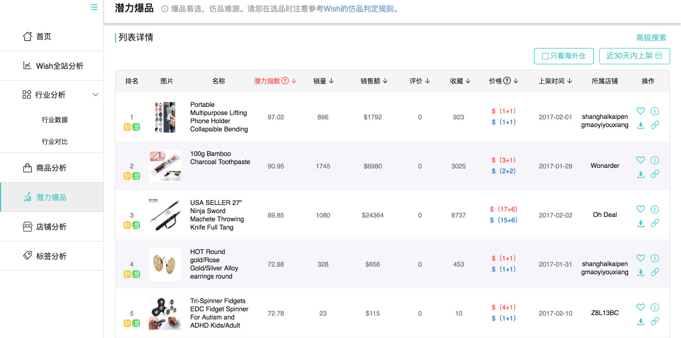
Task: Download data for Tri-Spinner Fidgets row
Action: pyautogui.click(x=641, y=322)
